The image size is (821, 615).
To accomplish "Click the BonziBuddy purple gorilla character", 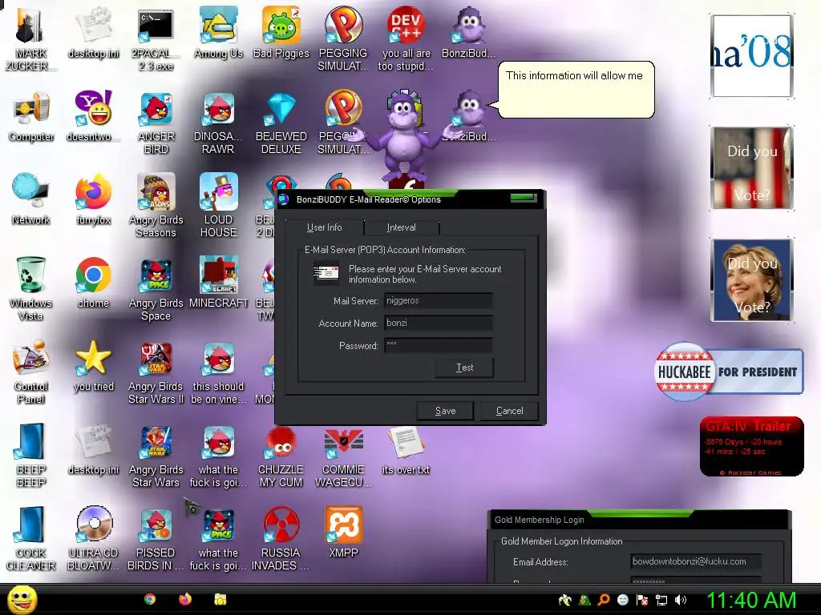I will pyautogui.click(x=404, y=136).
